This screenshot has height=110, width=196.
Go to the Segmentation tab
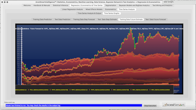click(x=111, y=5)
